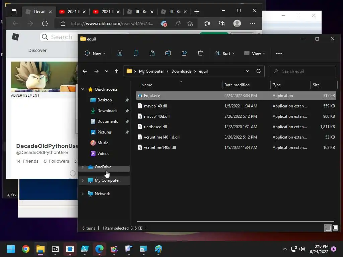This screenshot has width=343, height=257.
Task: Click the Share icon in Explorer toolbar
Action: click(184, 53)
